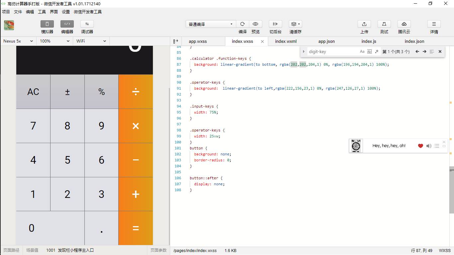Click the switch to background (切后台) icon
Image resolution: width=454 pixels, height=255 pixels.
coord(275,24)
